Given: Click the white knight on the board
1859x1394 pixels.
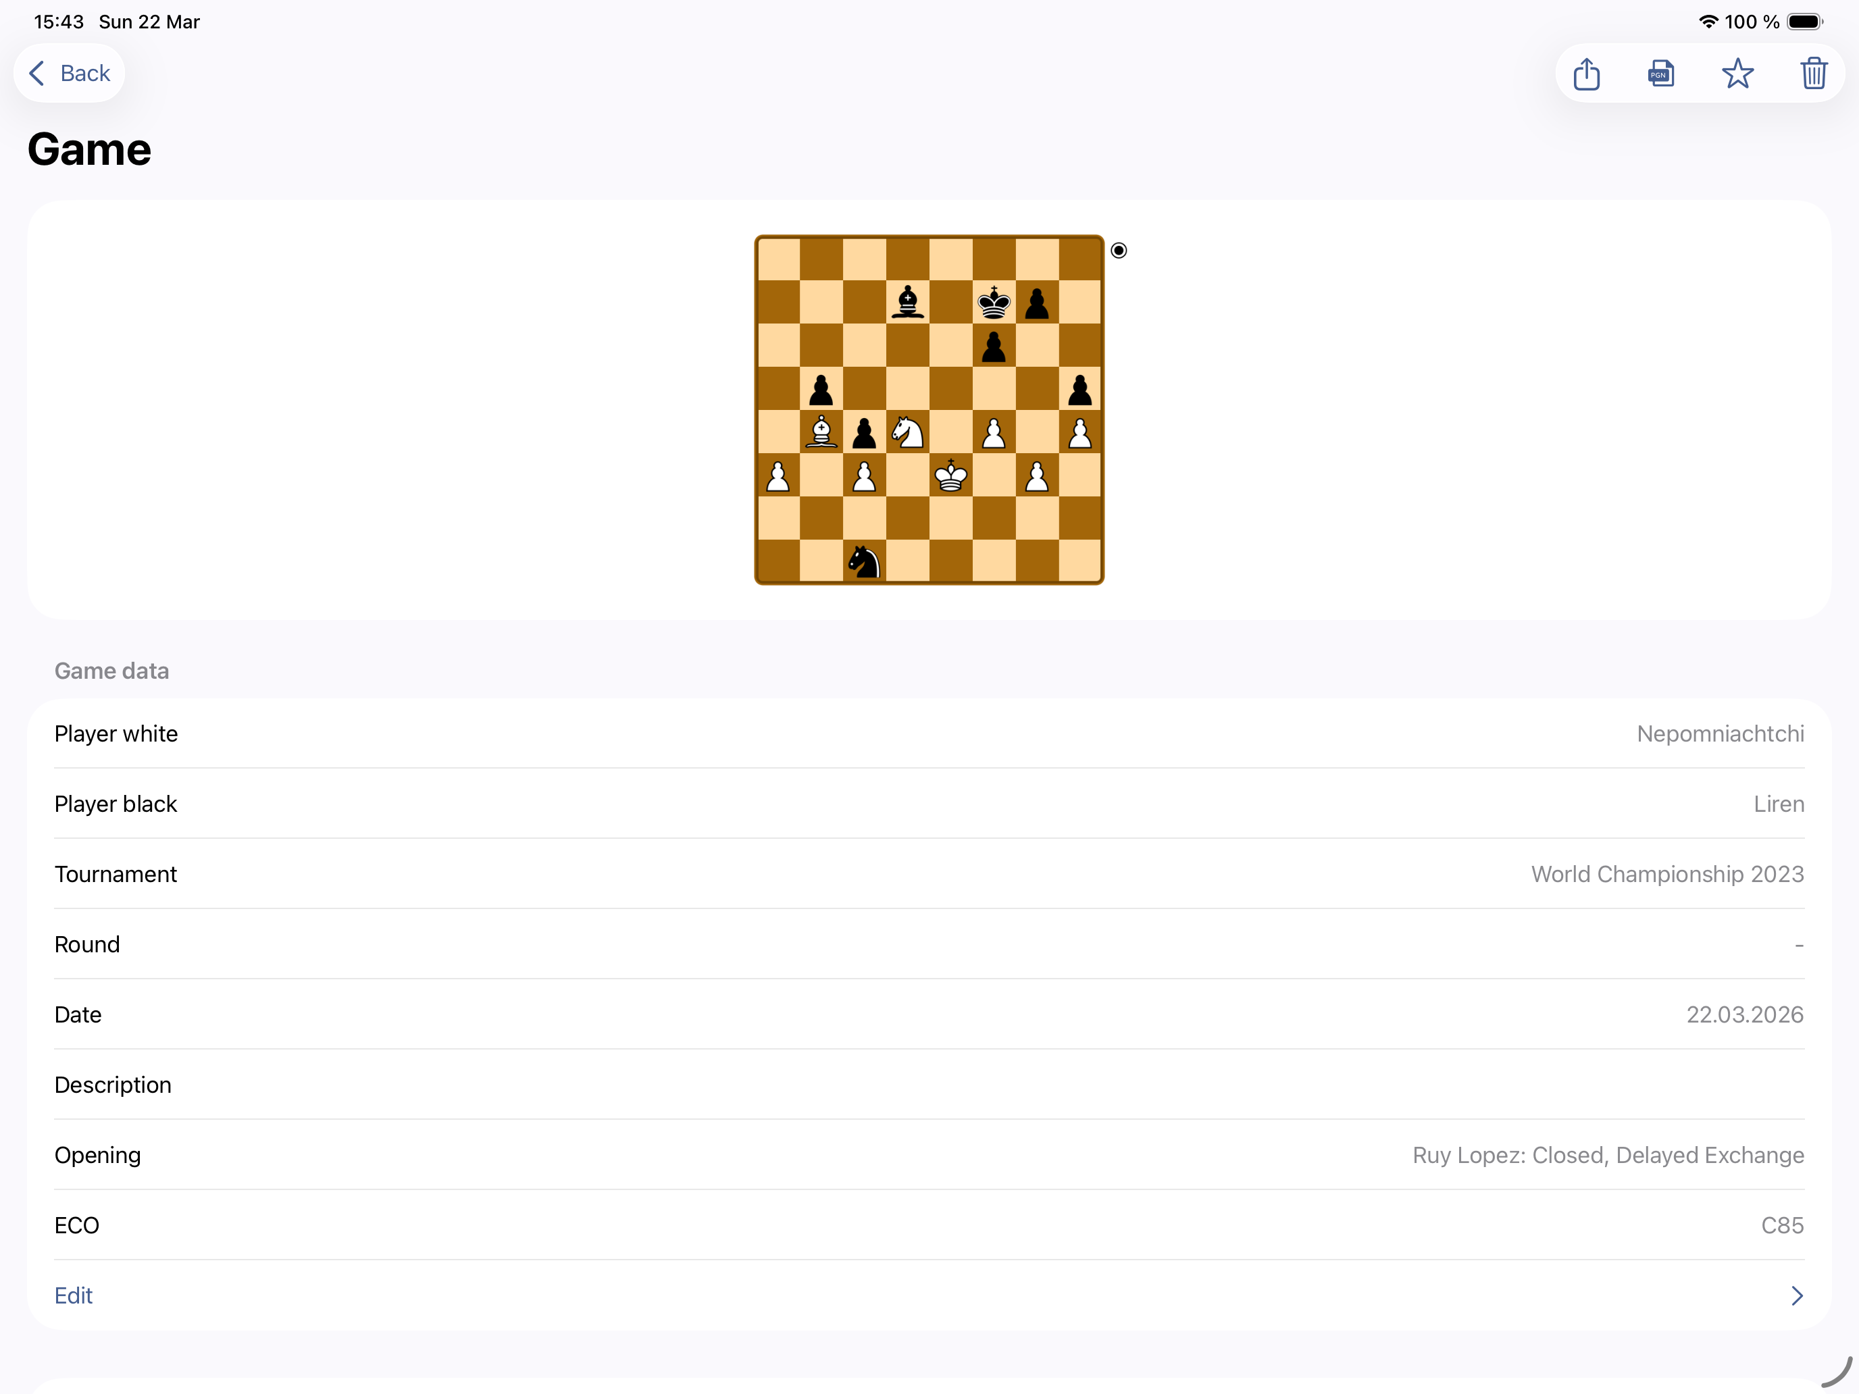Looking at the screenshot, I should pos(908,432).
